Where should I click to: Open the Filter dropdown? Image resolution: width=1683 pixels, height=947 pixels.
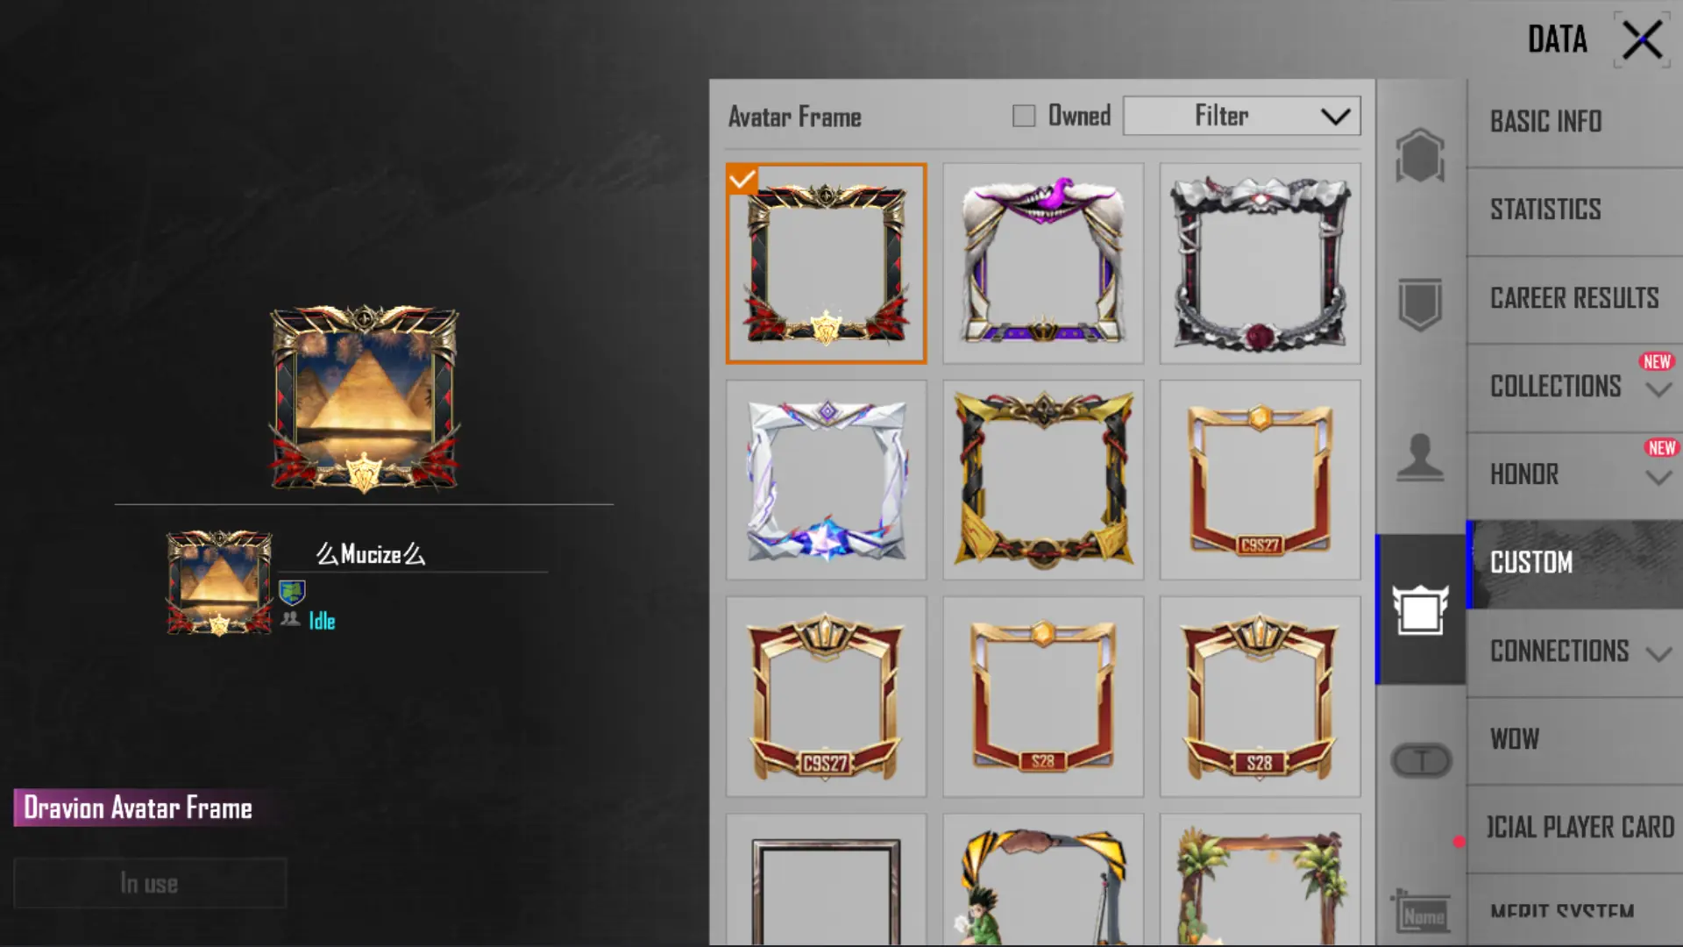pos(1241,116)
